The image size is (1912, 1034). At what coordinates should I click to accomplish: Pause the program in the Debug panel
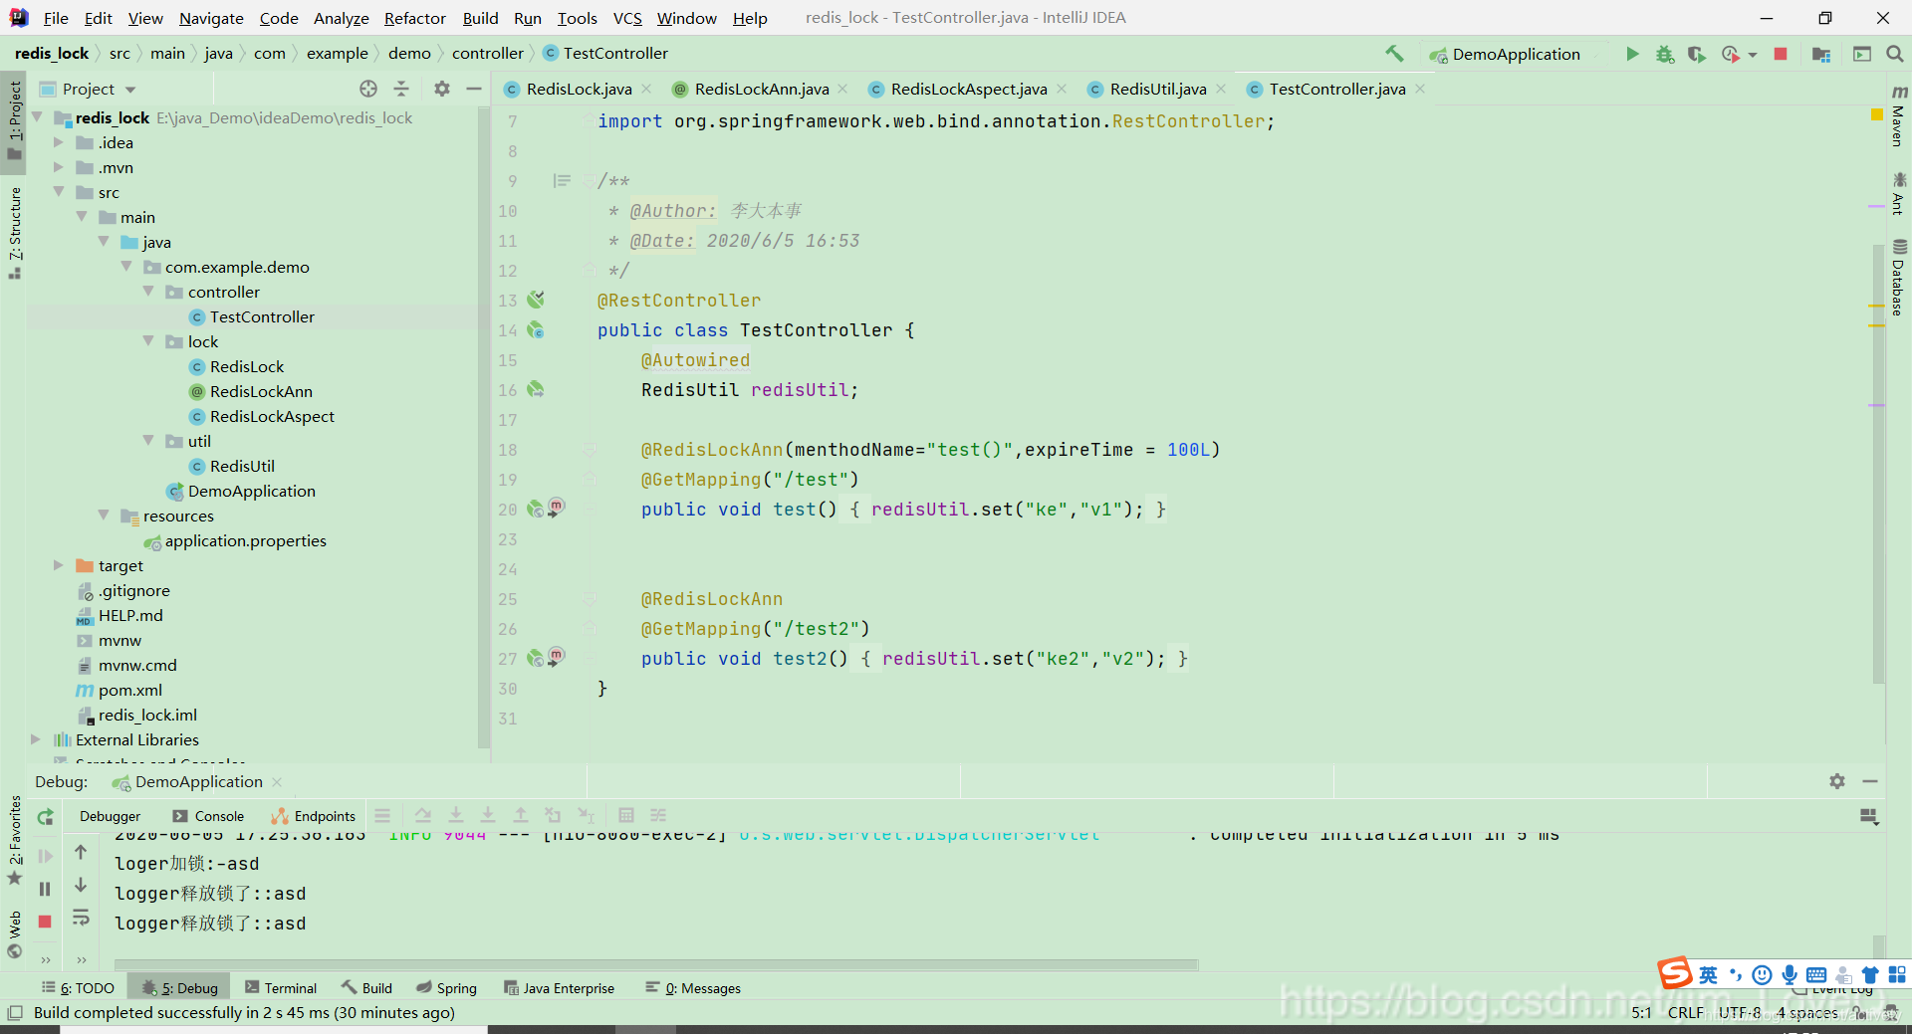click(x=45, y=889)
